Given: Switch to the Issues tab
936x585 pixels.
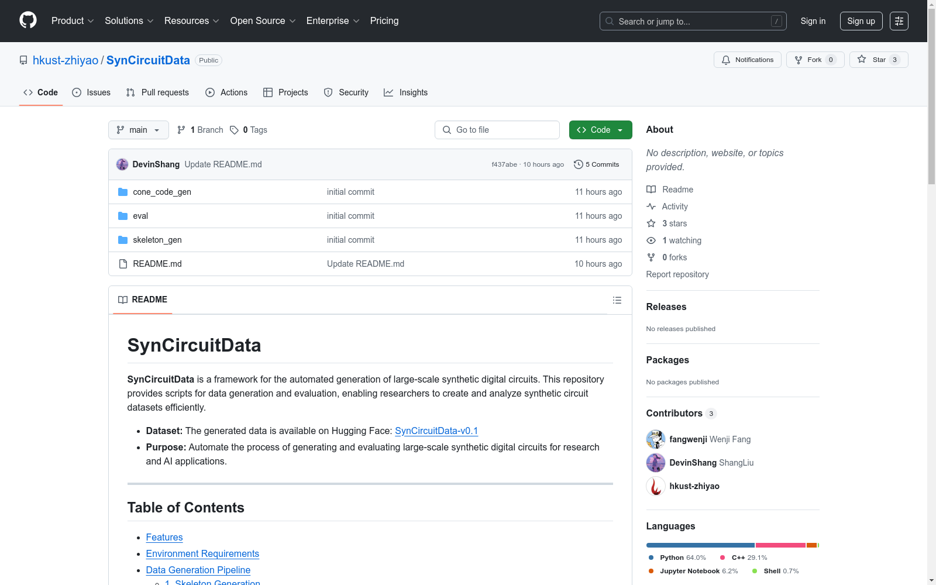Looking at the screenshot, I should coord(91,92).
